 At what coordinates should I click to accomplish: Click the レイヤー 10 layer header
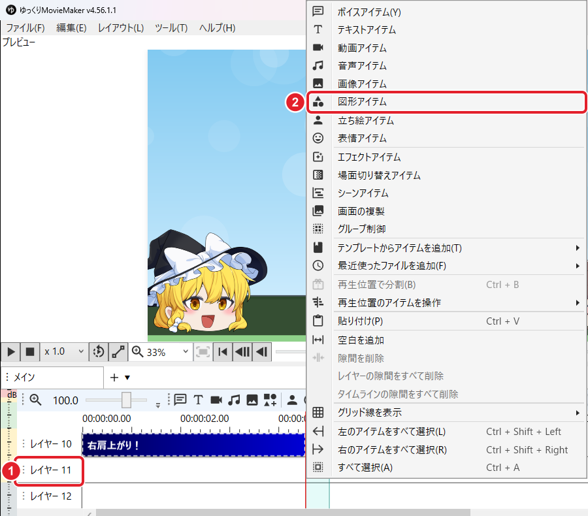pos(50,444)
